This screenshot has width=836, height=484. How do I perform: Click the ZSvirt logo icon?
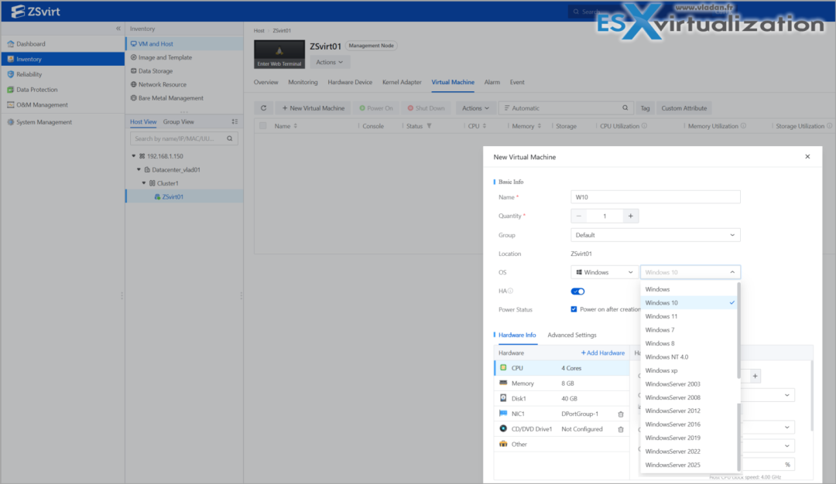(18, 11)
